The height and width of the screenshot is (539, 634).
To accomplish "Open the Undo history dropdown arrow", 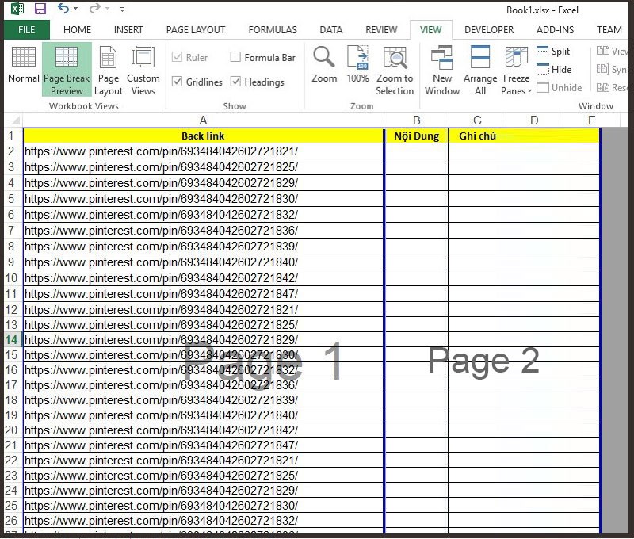I will coord(75,9).
